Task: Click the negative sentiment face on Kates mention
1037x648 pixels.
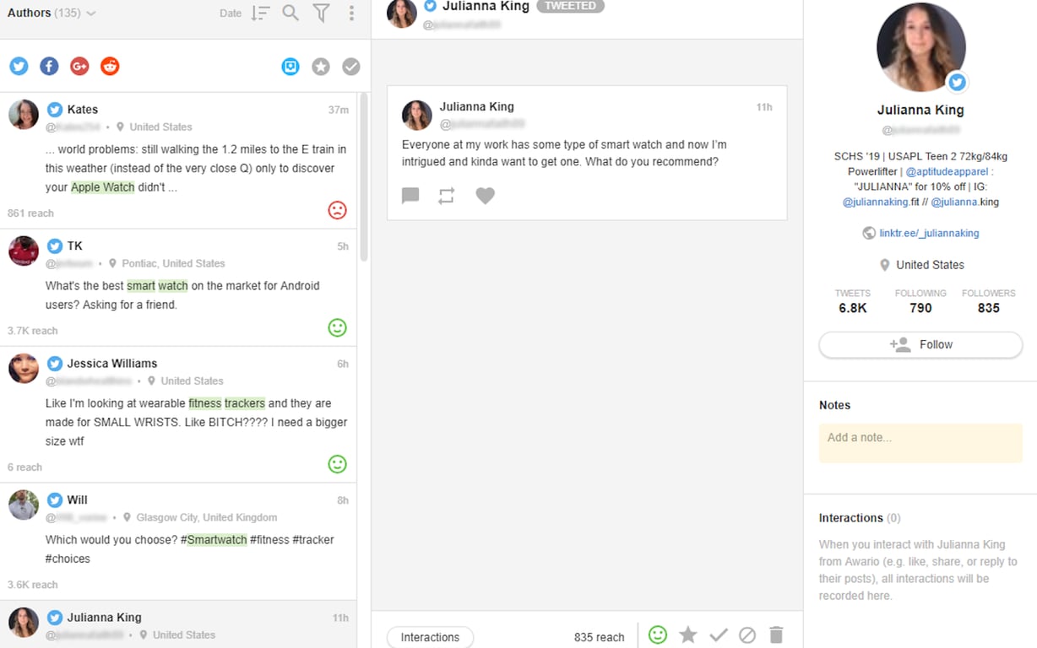Action: pyautogui.click(x=337, y=210)
